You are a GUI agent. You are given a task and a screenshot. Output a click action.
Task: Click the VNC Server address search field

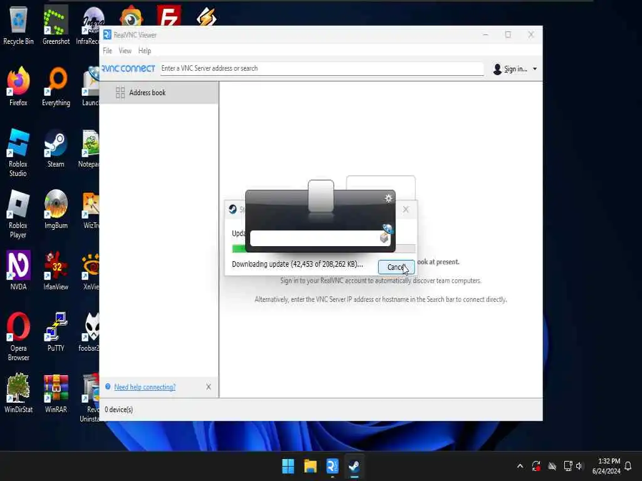tap(322, 68)
